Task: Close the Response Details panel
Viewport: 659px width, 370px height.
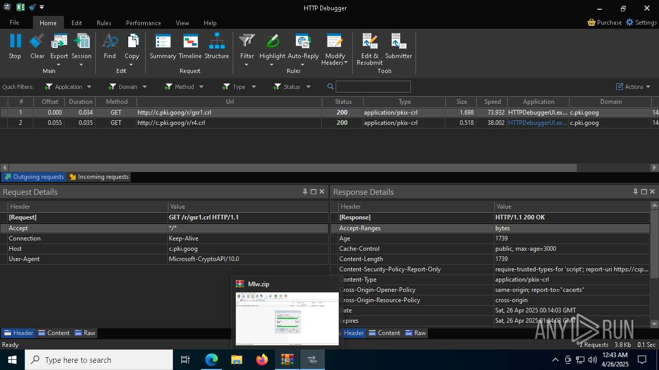Action: pyautogui.click(x=652, y=192)
